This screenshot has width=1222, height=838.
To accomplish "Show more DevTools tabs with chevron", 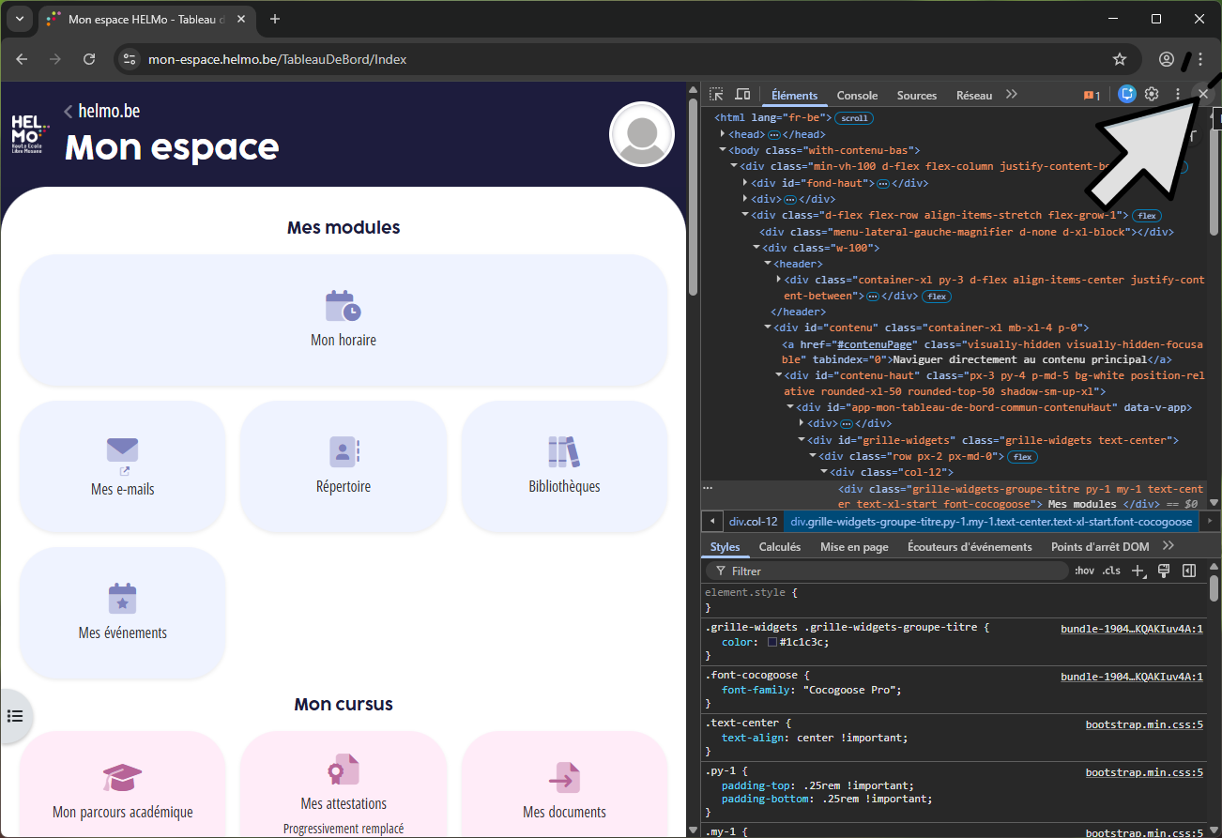I will [x=1011, y=95].
